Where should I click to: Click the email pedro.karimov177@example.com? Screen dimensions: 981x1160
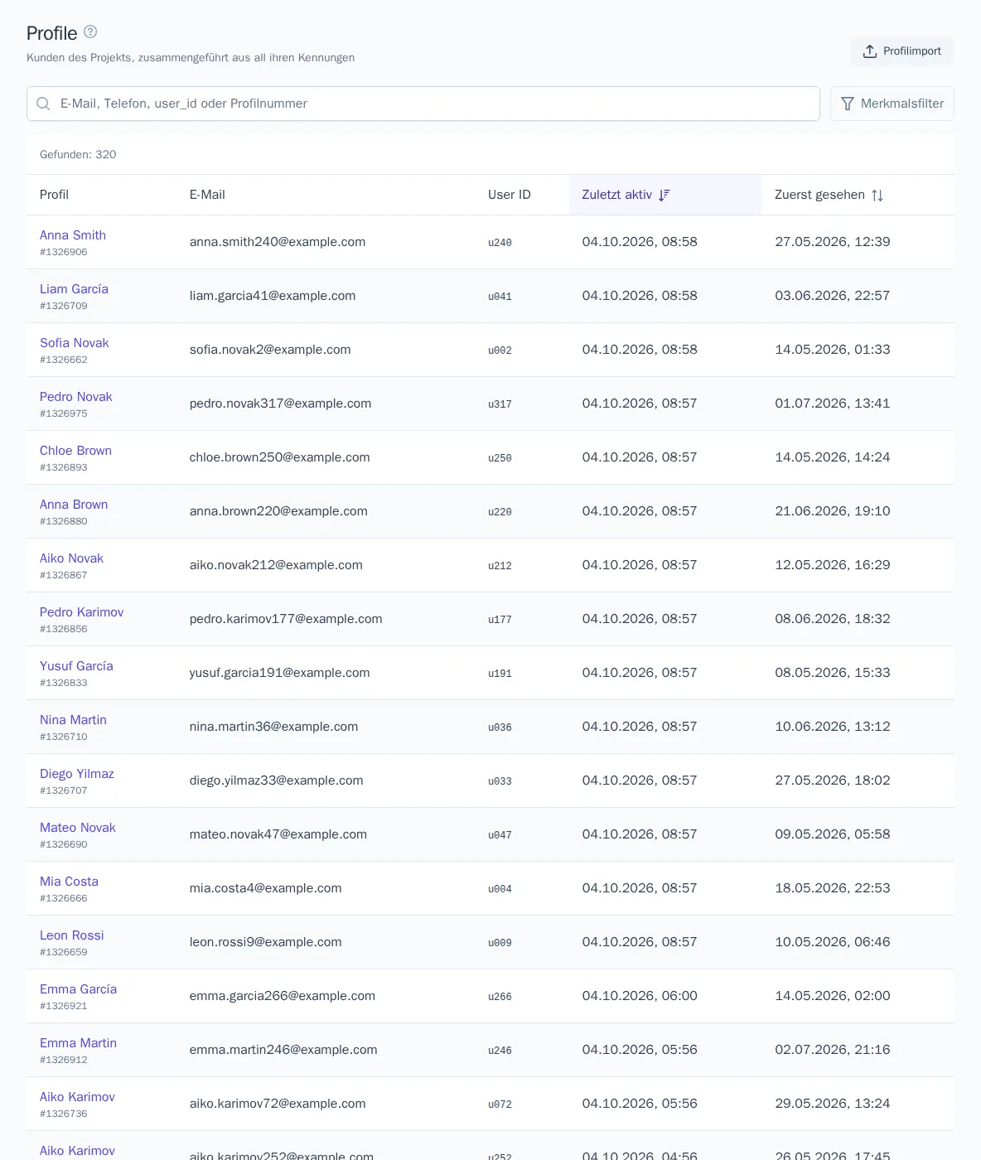click(286, 619)
